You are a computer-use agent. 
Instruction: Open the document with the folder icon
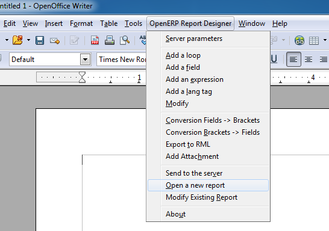(x=17, y=40)
